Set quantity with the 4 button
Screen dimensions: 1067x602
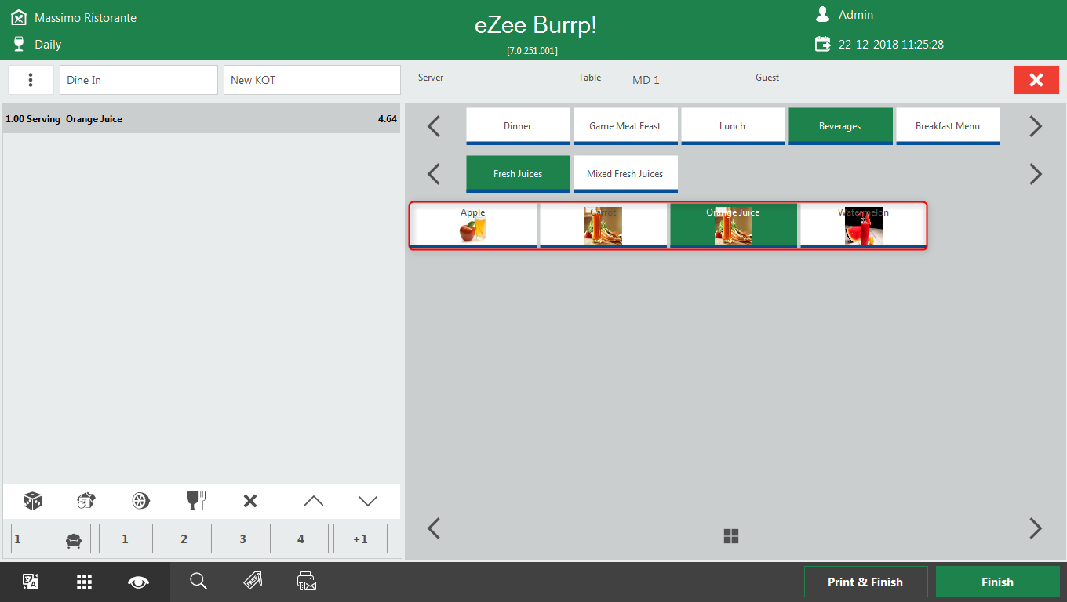point(301,539)
